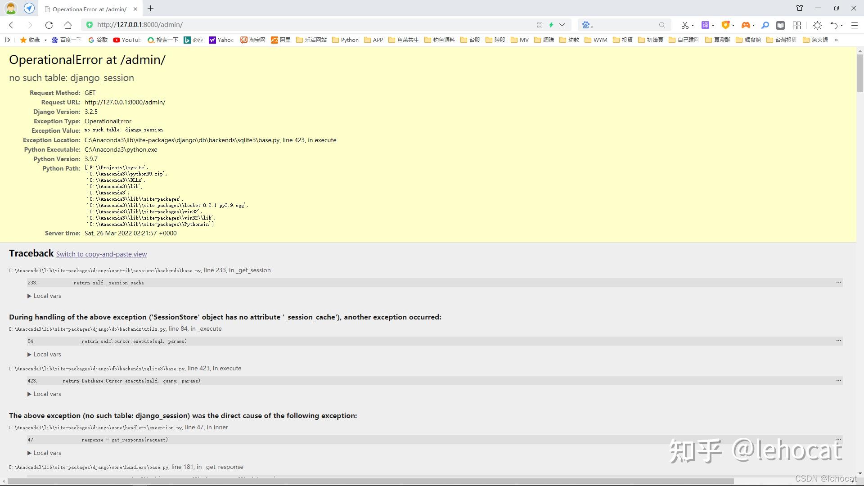Click the browser reload button

click(x=49, y=25)
